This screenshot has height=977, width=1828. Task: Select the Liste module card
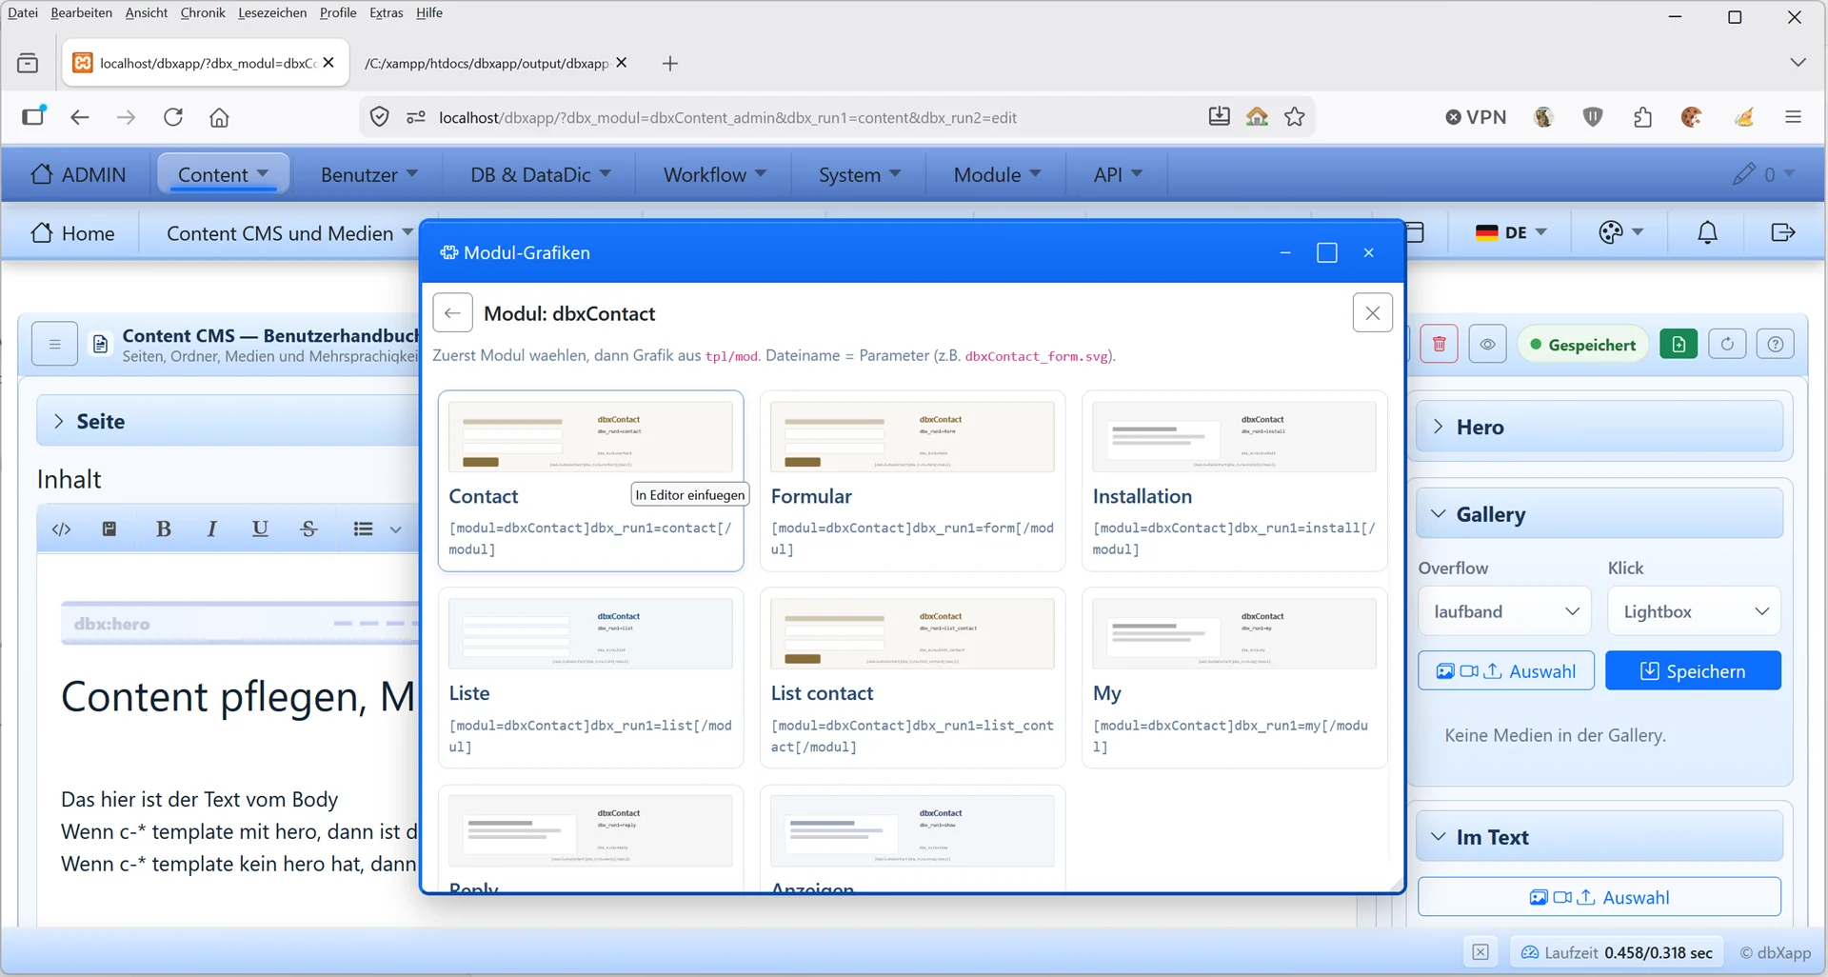coord(590,678)
